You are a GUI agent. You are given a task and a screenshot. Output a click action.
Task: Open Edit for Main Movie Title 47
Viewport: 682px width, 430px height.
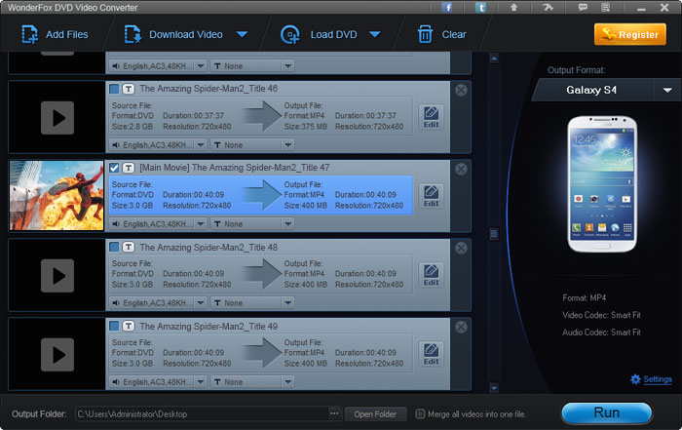pyautogui.click(x=431, y=196)
